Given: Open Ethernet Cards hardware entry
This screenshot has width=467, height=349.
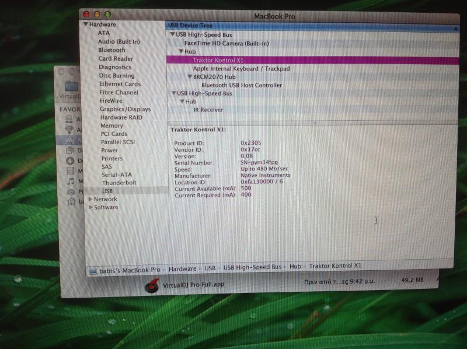Looking at the screenshot, I should [x=120, y=84].
